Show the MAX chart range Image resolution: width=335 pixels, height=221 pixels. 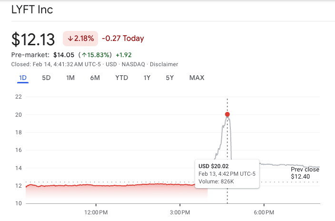(197, 78)
